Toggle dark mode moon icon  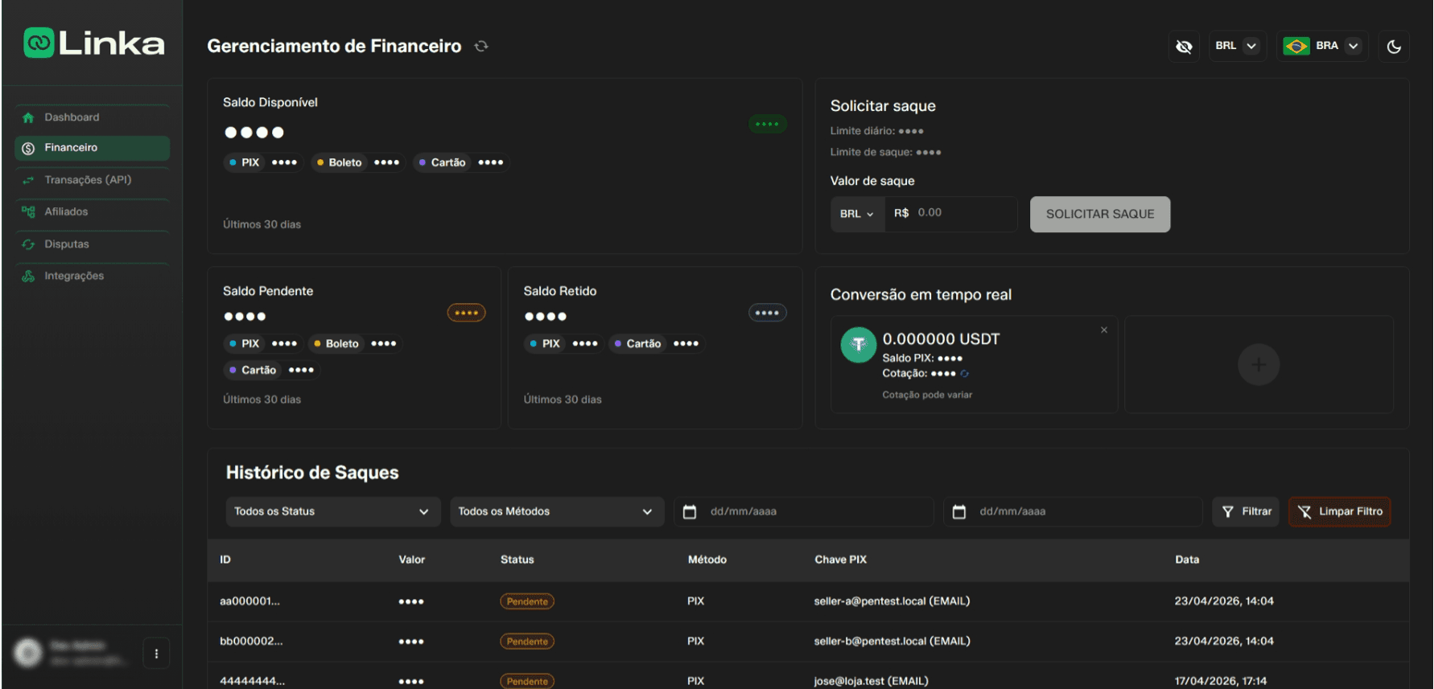1394,47
